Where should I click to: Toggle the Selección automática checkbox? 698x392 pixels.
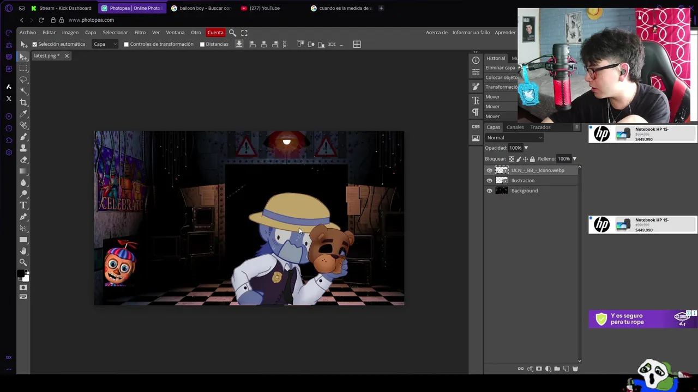[35, 44]
